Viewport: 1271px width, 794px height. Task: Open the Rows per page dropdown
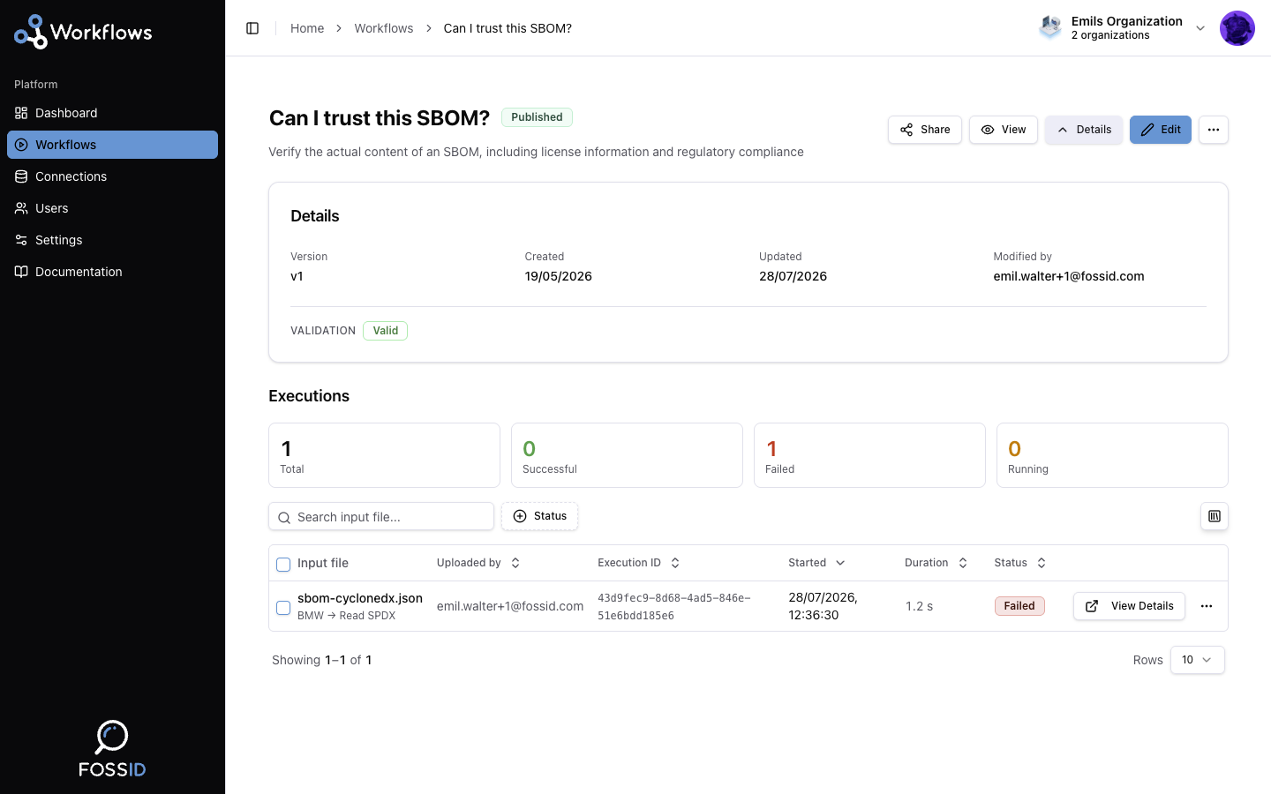coord(1198,660)
